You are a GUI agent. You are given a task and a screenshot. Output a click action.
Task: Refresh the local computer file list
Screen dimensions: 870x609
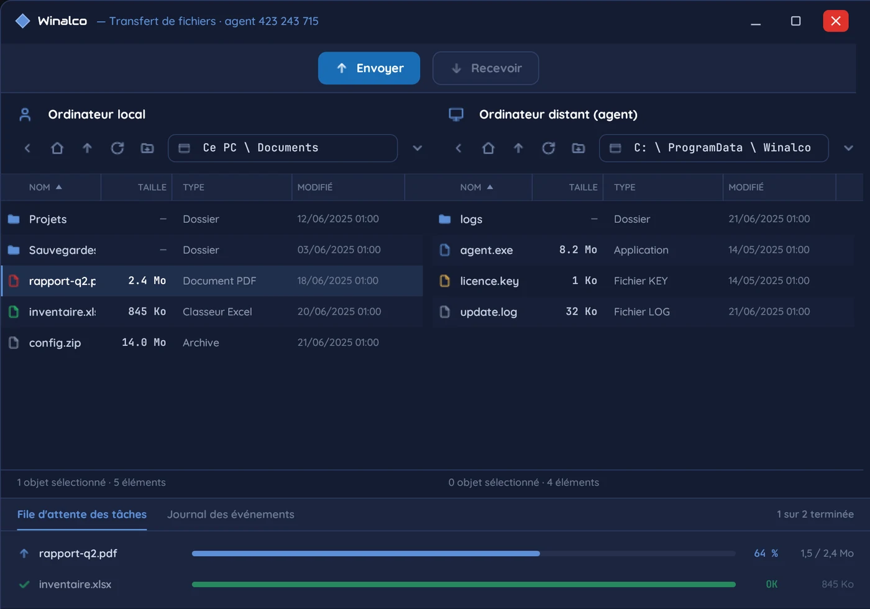coord(117,148)
